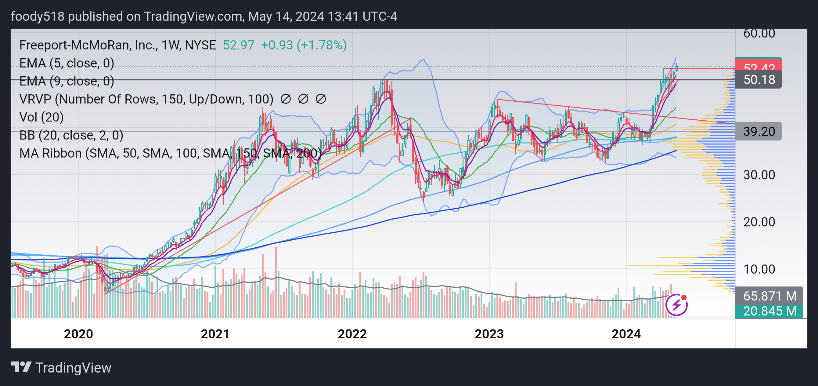Screen dimensions: 818x386
Task: Select the gray 50.18 price level label
Action: (x=758, y=79)
